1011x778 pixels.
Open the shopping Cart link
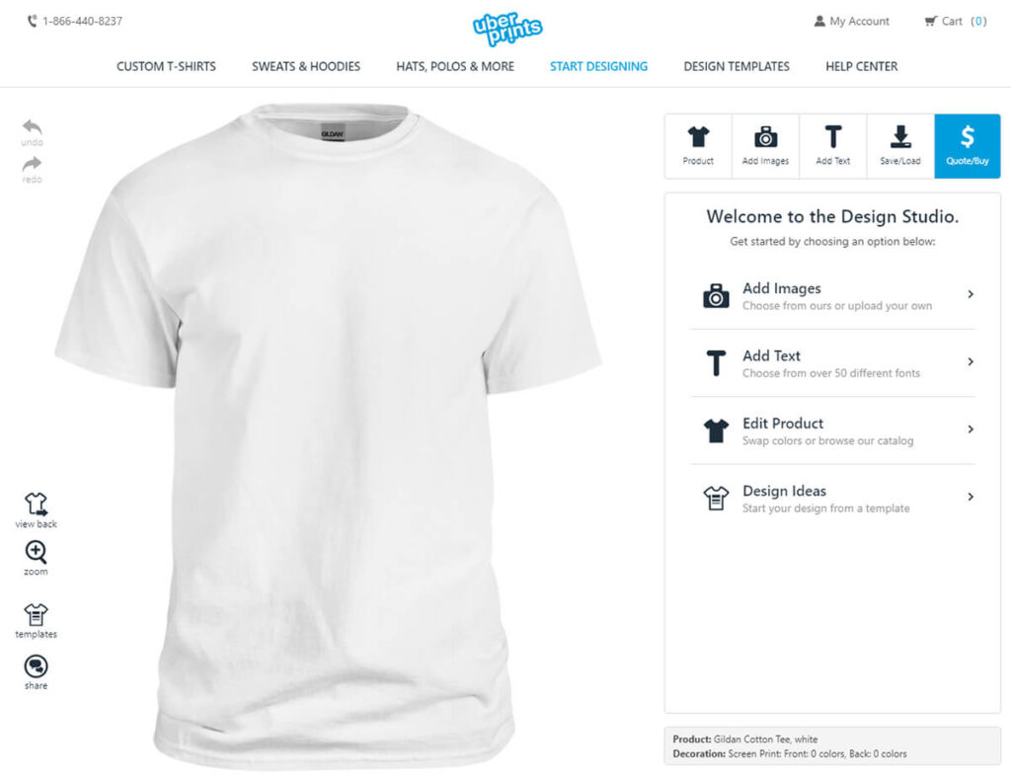(956, 22)
